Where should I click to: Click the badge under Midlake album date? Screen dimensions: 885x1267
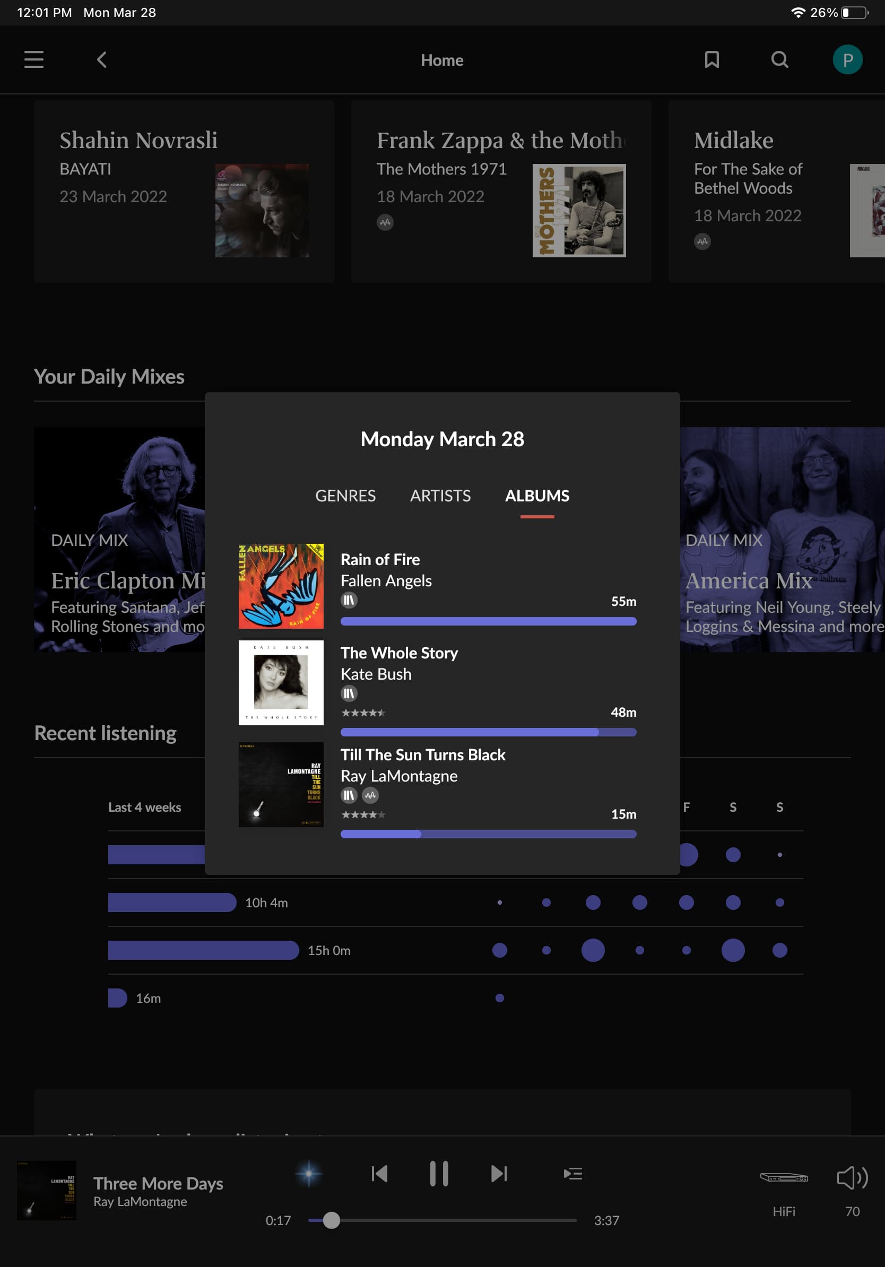(702, 241)
